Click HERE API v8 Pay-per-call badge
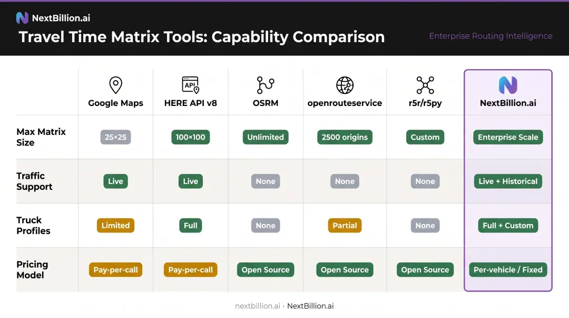569x318 pixels. tap(191, 269)
